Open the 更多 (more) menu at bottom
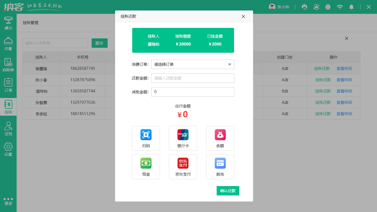 click(x=8, y=200)
